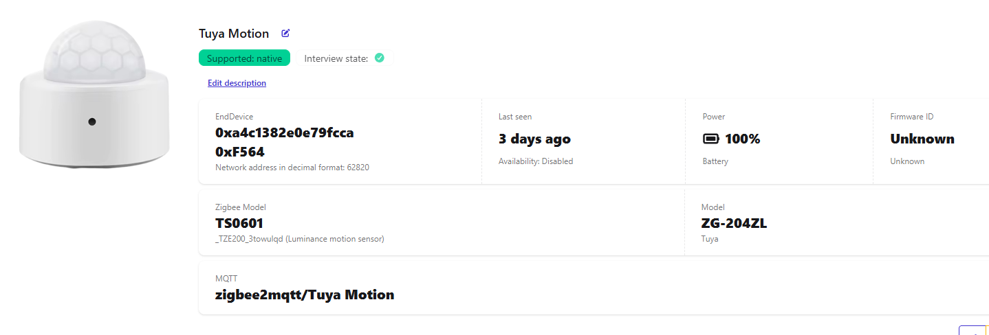Click the 100% battery level value
The width and height of the screenshot is (989, 335).
point(742,139)
